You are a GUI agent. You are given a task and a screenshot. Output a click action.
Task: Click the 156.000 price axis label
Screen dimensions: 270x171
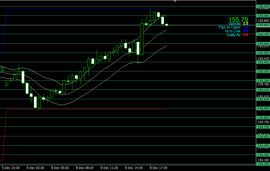tap(263, 7)
